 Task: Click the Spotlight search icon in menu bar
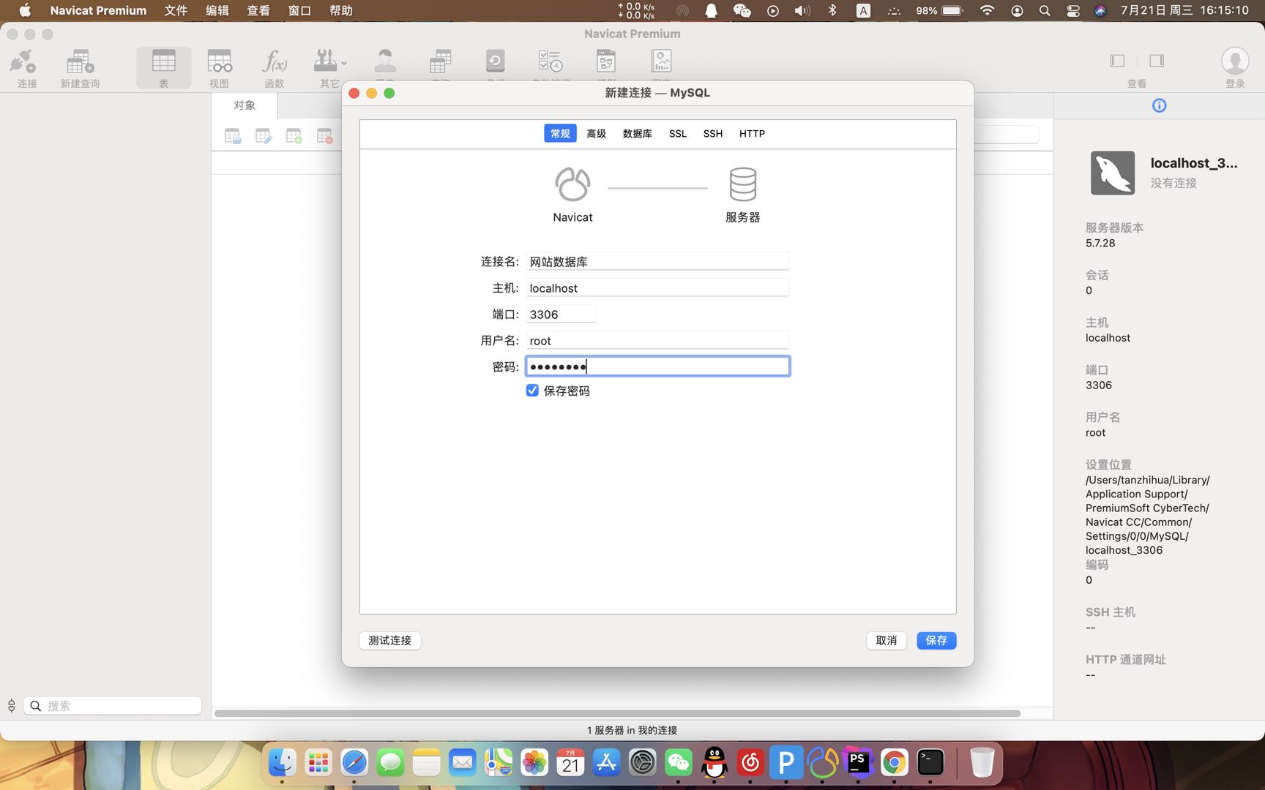pos(1045,11)
